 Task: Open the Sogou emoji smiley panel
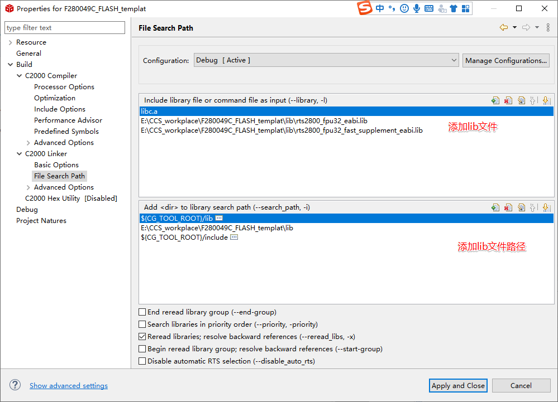click(404, 8)
